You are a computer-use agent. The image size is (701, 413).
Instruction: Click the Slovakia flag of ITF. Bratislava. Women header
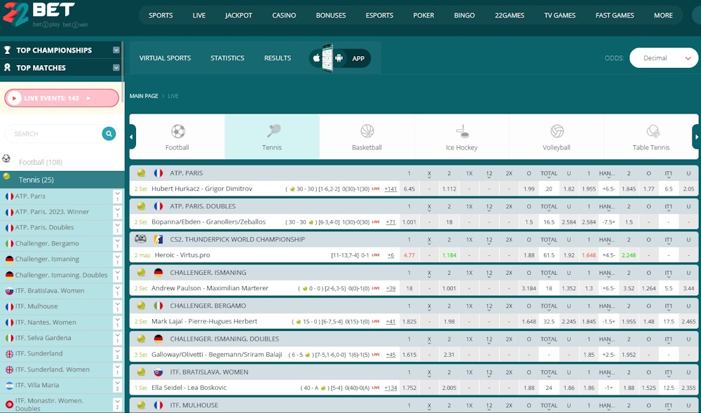(158, 372)
